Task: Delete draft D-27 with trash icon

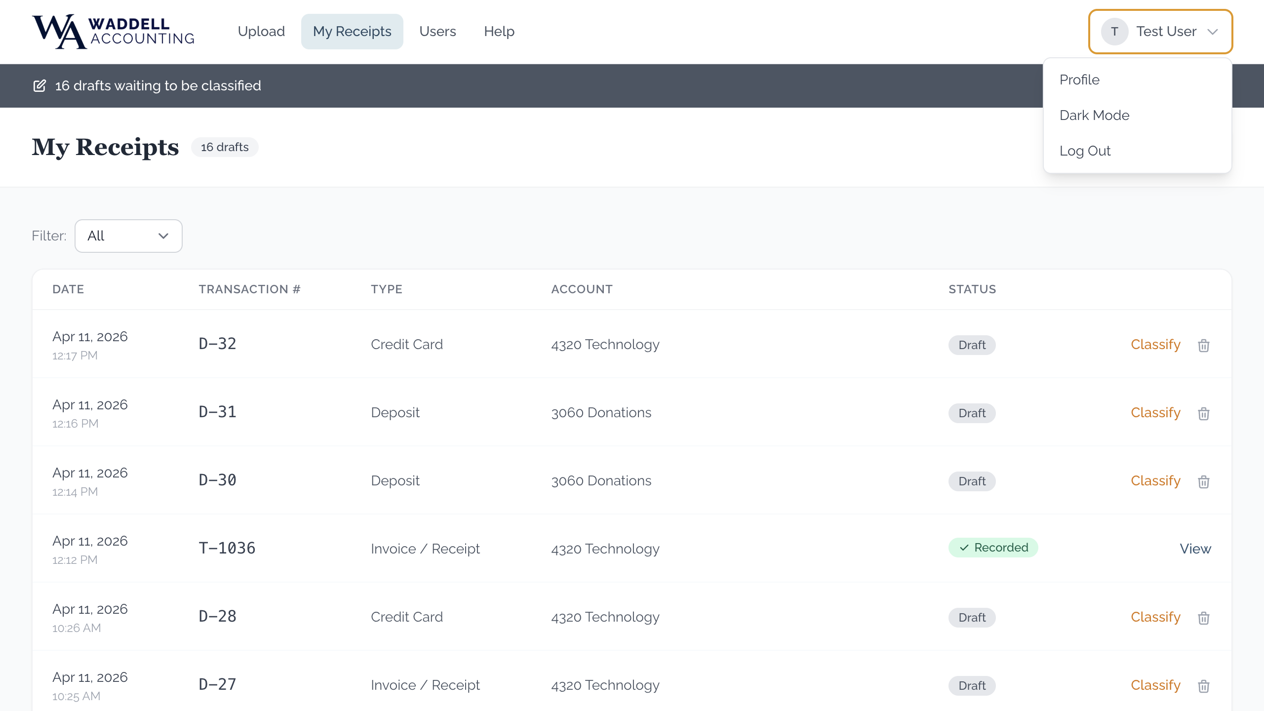Action: click(x=1203, y=686)
